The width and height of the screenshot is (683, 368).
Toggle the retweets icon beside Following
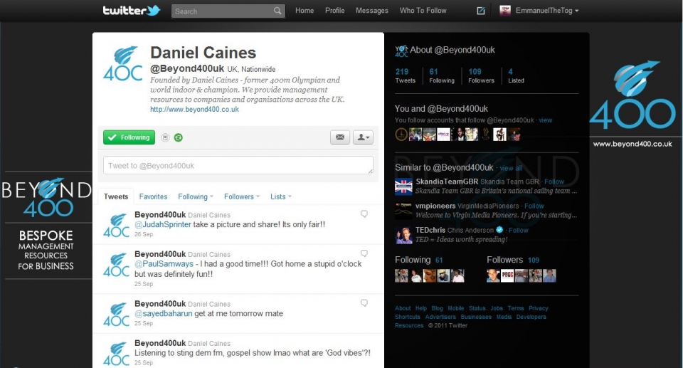(x=178, y=137)
